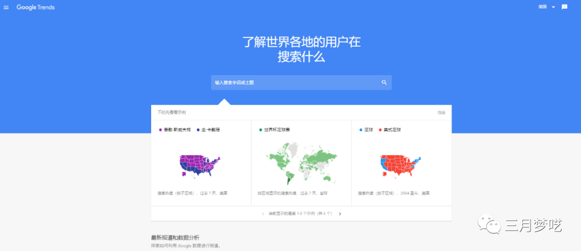Click the green dot for 世界杯足球赛
The height and width of the screenshot is (251, 581).
260,130
